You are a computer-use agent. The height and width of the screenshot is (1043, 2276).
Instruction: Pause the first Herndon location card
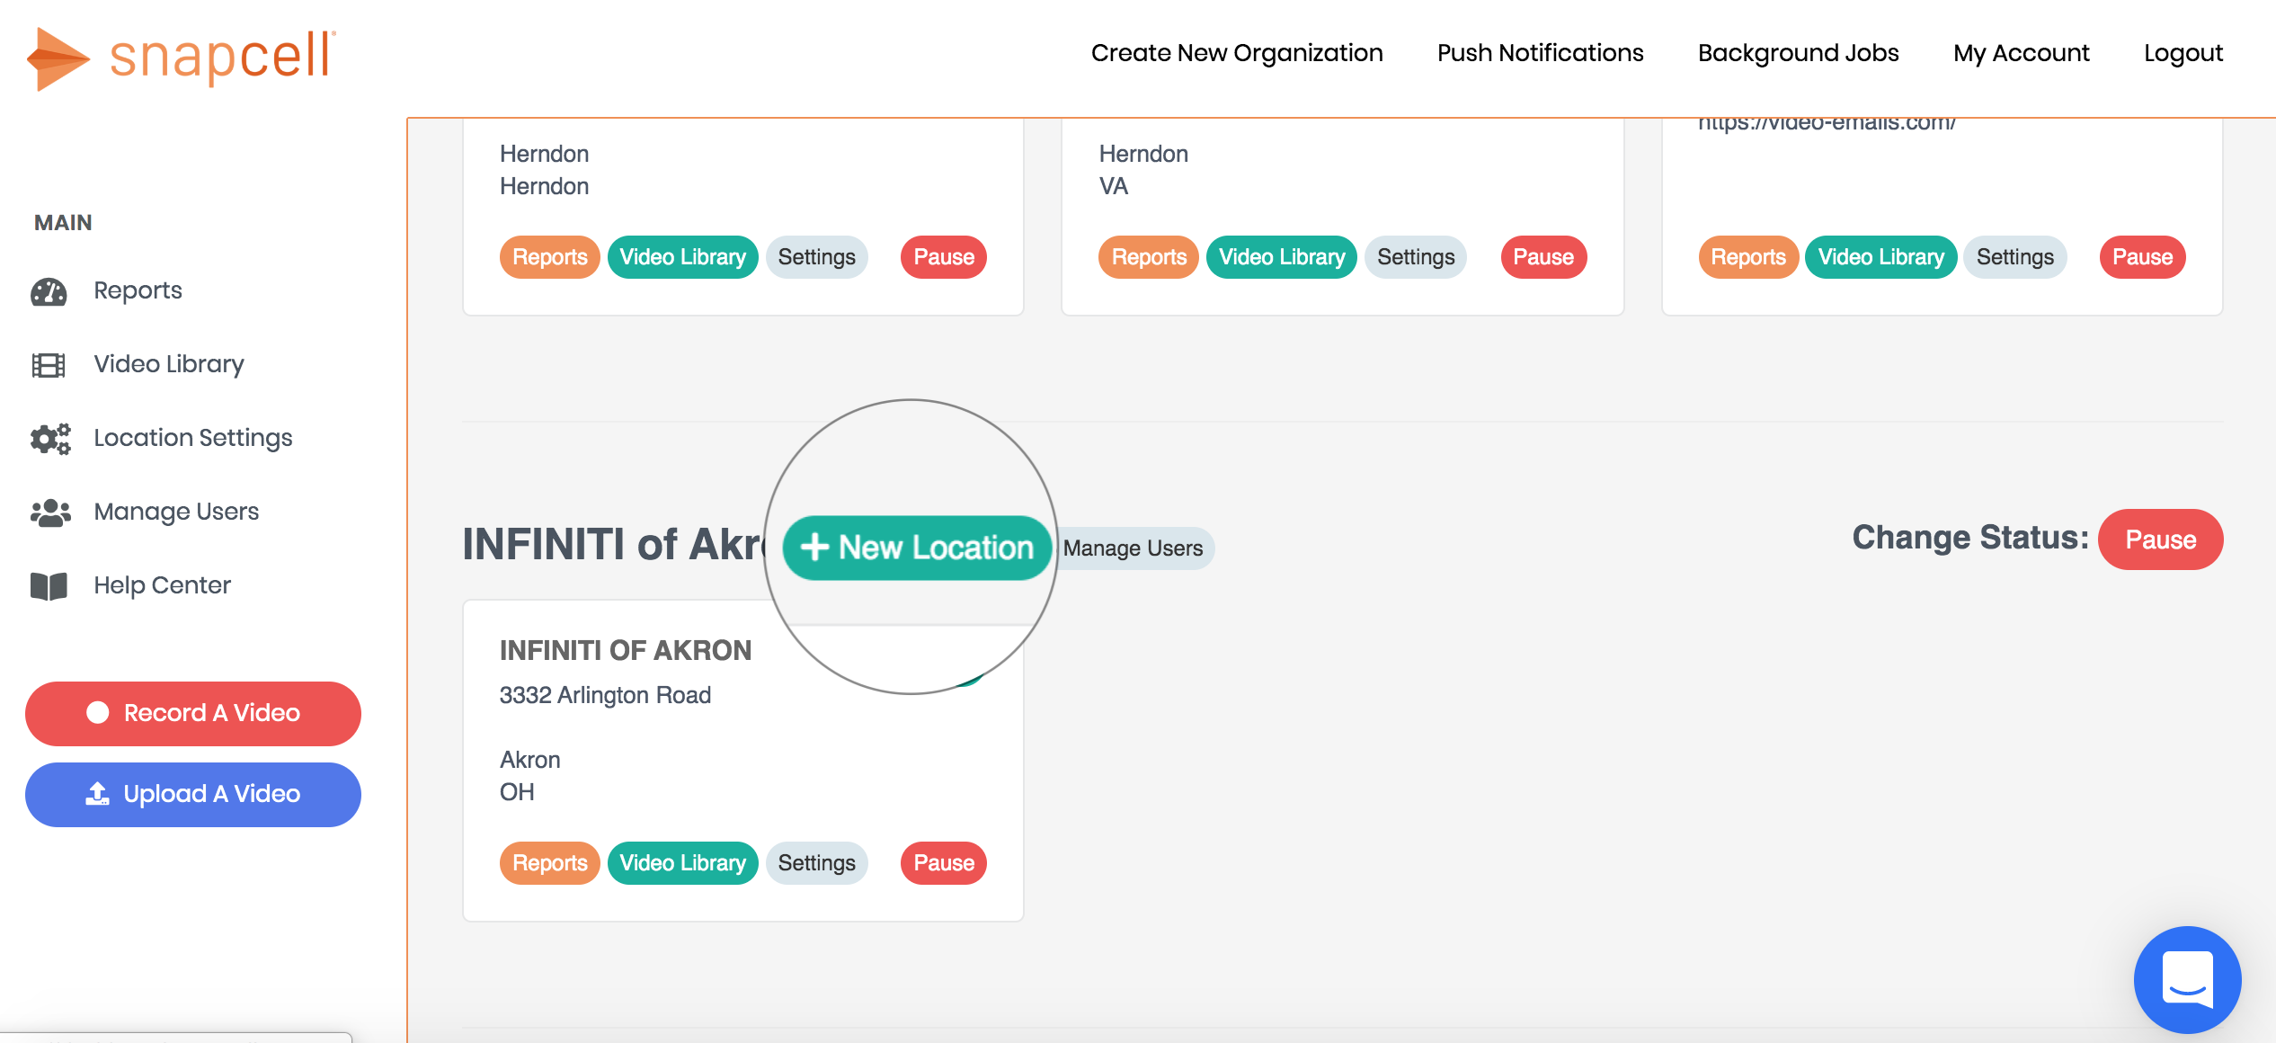943,257
